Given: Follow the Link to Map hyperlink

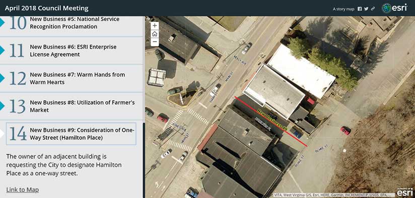Looking at the screenshot, I should [x=23, y=189].
